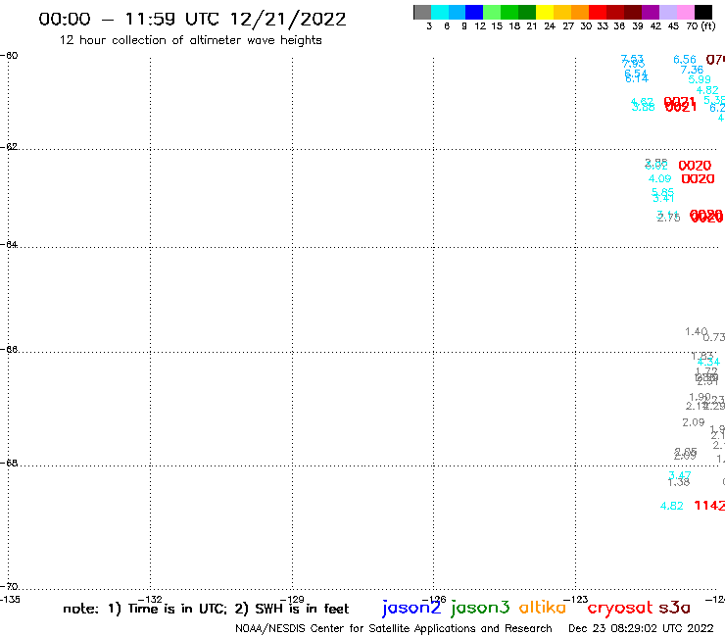Select the cyan swatch in the color scale
Screen dimensions: 725x637
point(440,12)
